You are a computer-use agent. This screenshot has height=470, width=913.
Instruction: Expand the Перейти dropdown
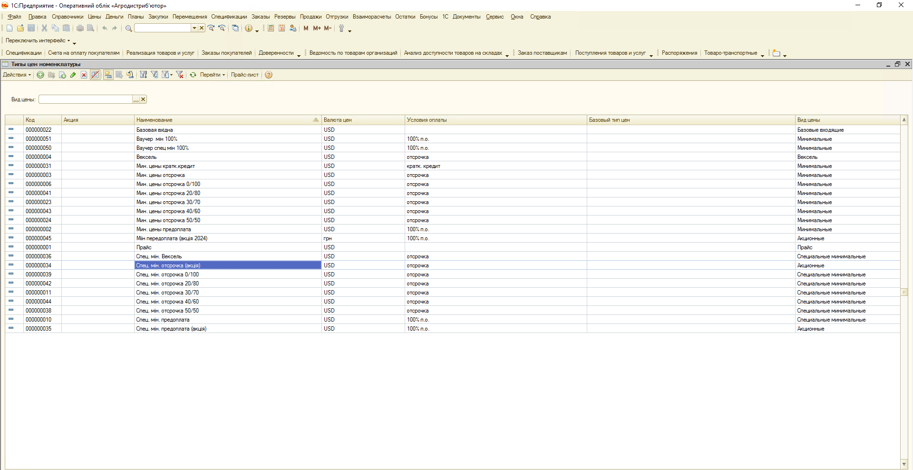[x=212, y=75]
